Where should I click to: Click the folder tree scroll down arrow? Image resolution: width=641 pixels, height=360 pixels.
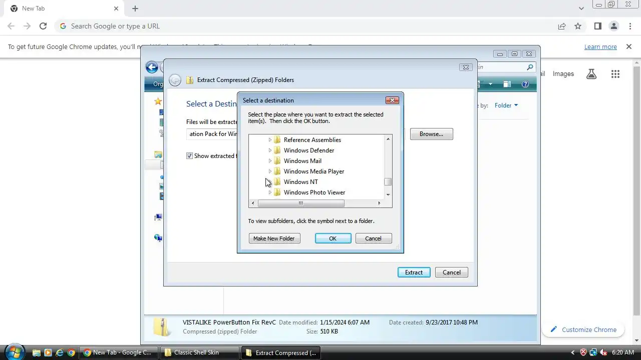[388, 194]
